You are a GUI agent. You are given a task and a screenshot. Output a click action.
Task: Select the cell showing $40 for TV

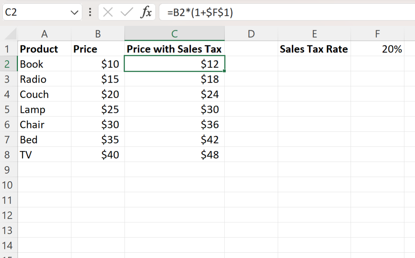tap(98, 155)
